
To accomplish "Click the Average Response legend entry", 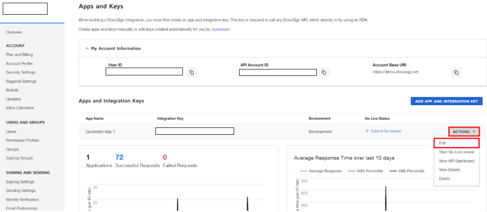I will pos(321,171).
